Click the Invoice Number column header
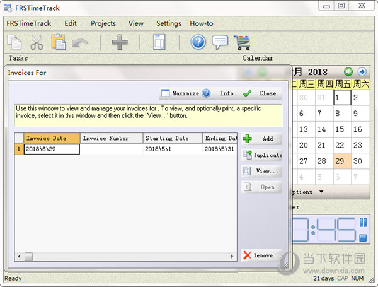 coord(112,138)
